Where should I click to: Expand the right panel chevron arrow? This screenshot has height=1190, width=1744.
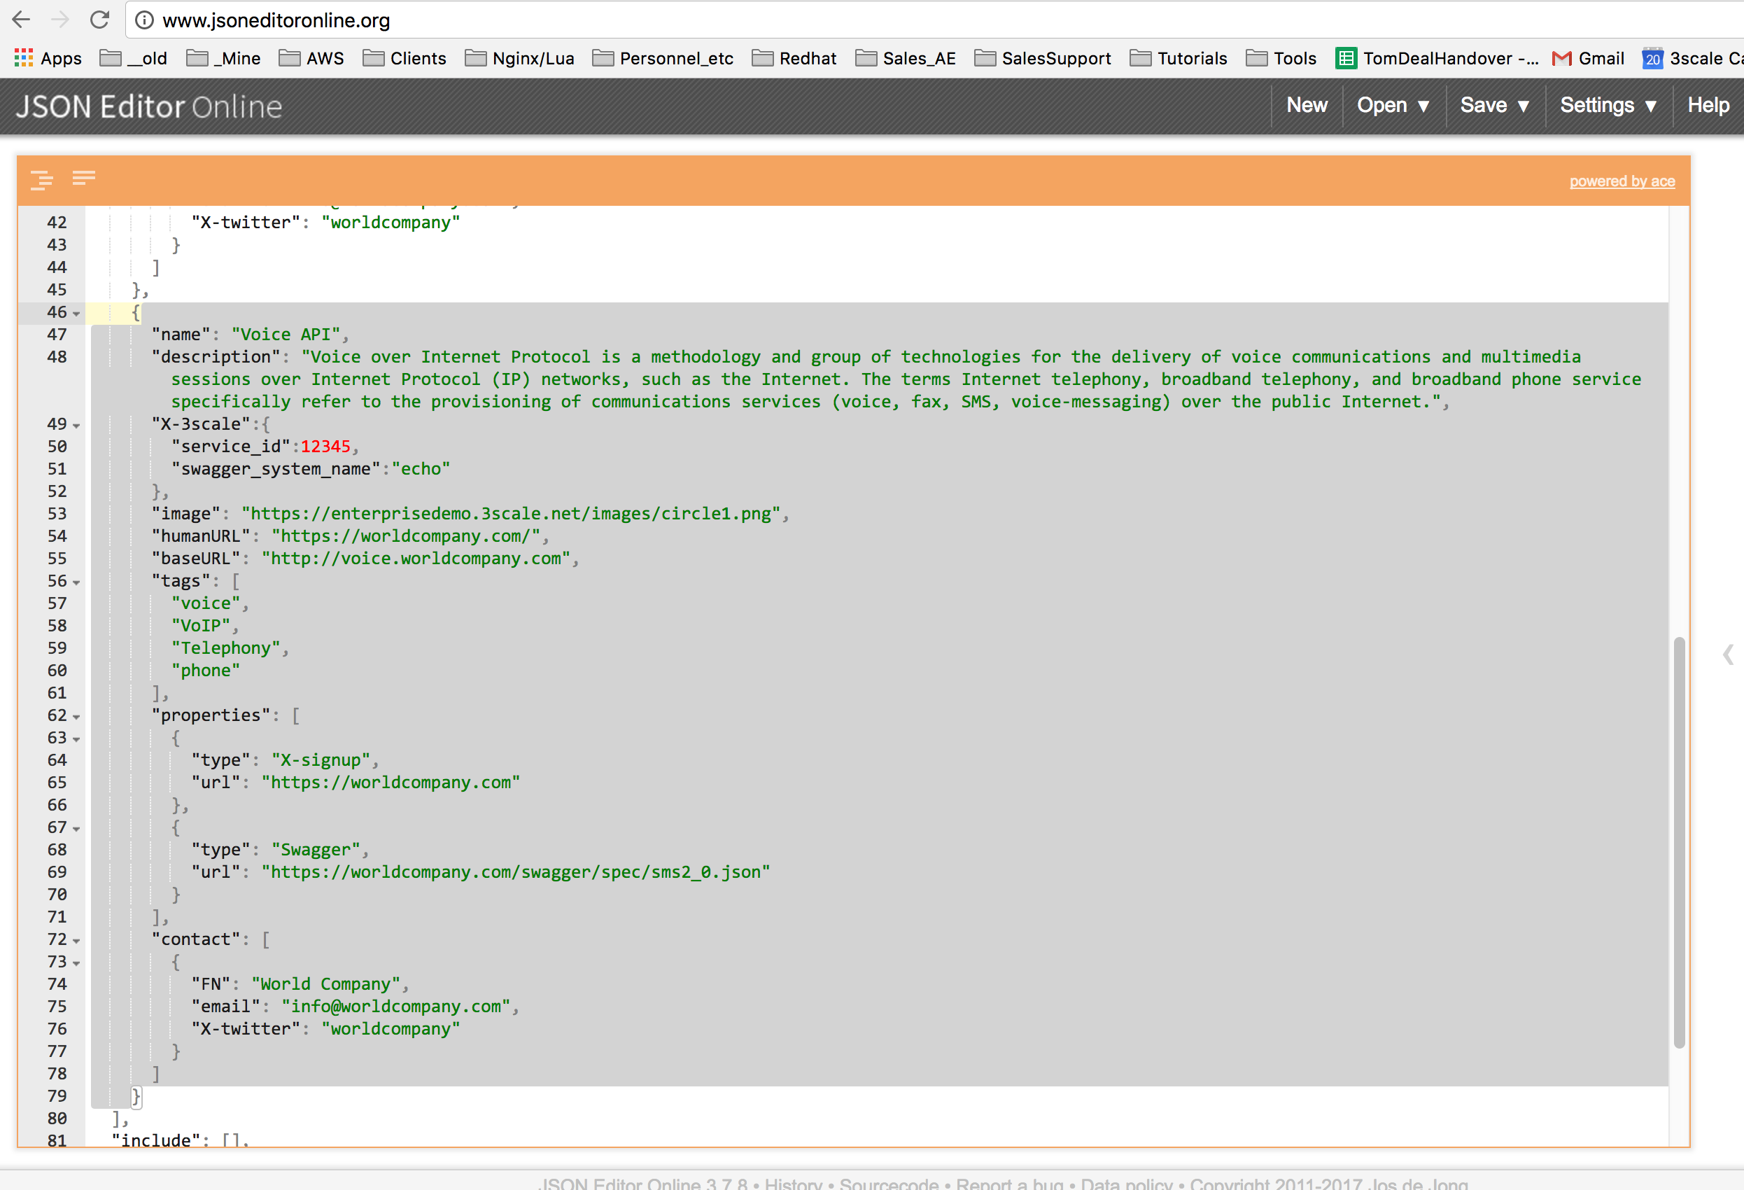click(1727, 654)
